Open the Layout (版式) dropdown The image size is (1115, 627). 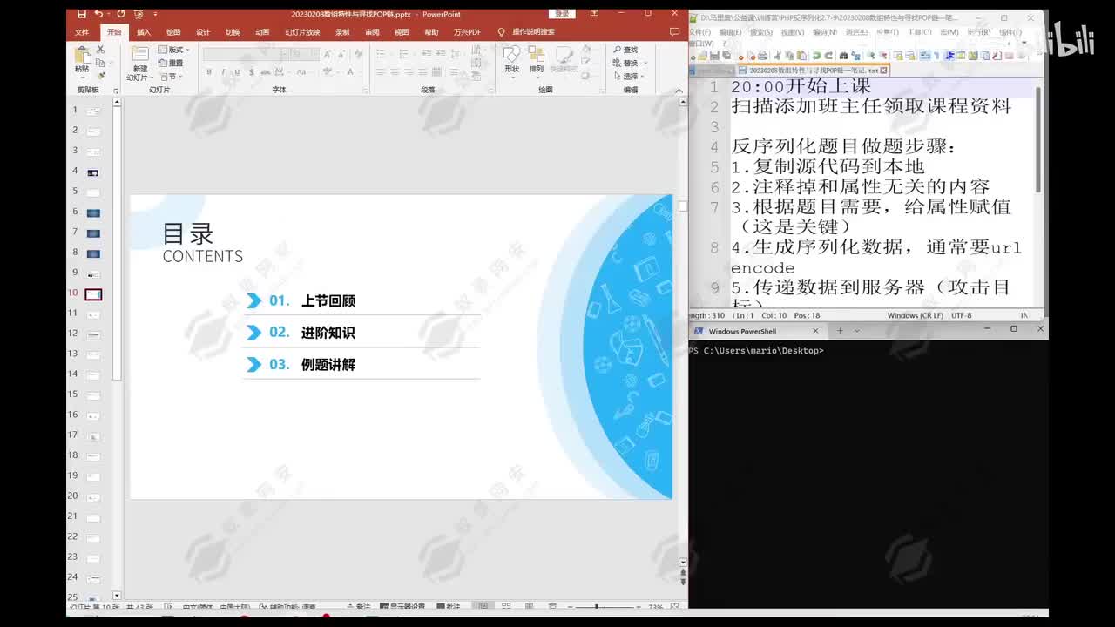click(172, 50)
